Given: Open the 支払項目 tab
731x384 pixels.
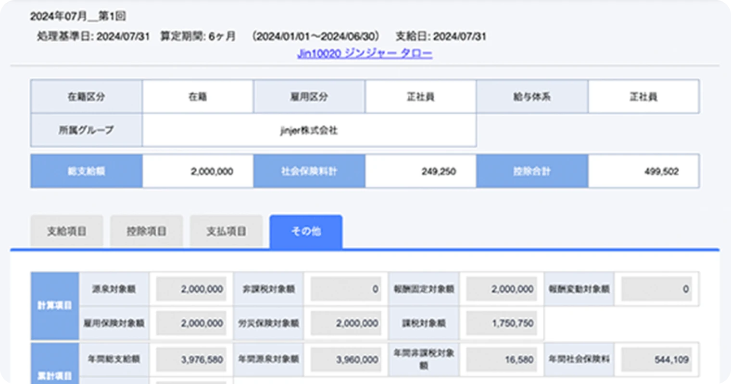Looking at the screenshot, I should pos(227,231).
